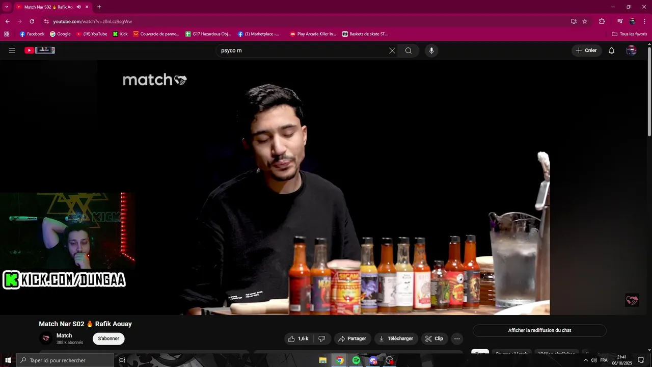Reload the page
652x367 pixels.
click(32, 21)
